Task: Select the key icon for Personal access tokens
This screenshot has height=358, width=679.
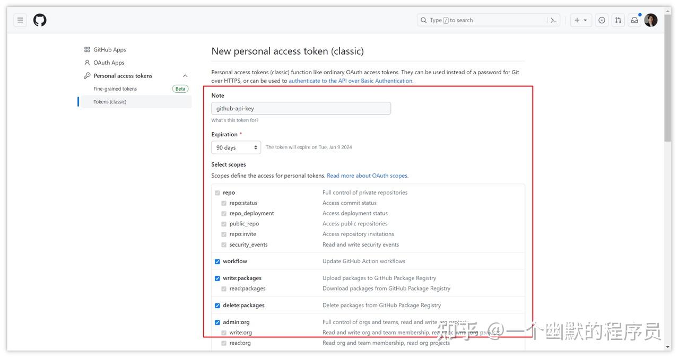Action: click(x=86, y=75)
